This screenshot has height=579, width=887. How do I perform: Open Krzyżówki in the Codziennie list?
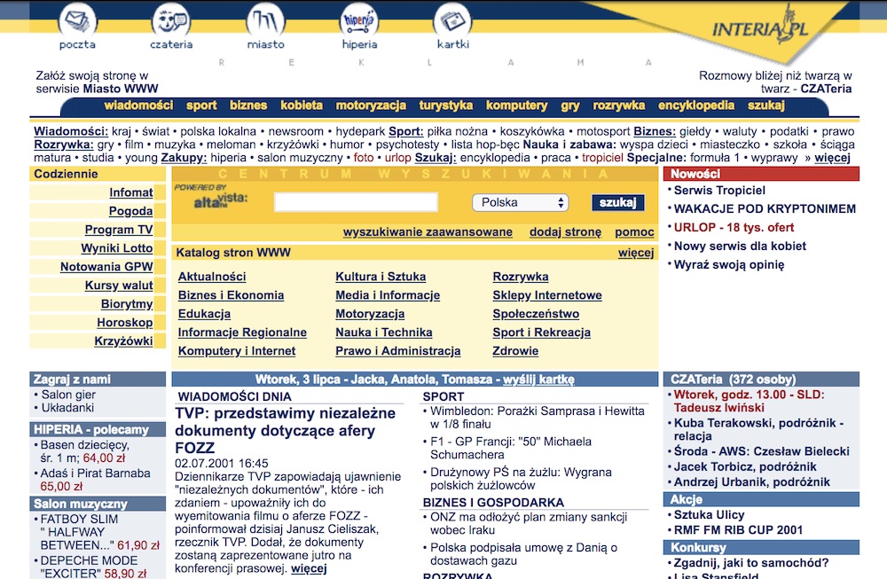point(123,341)
